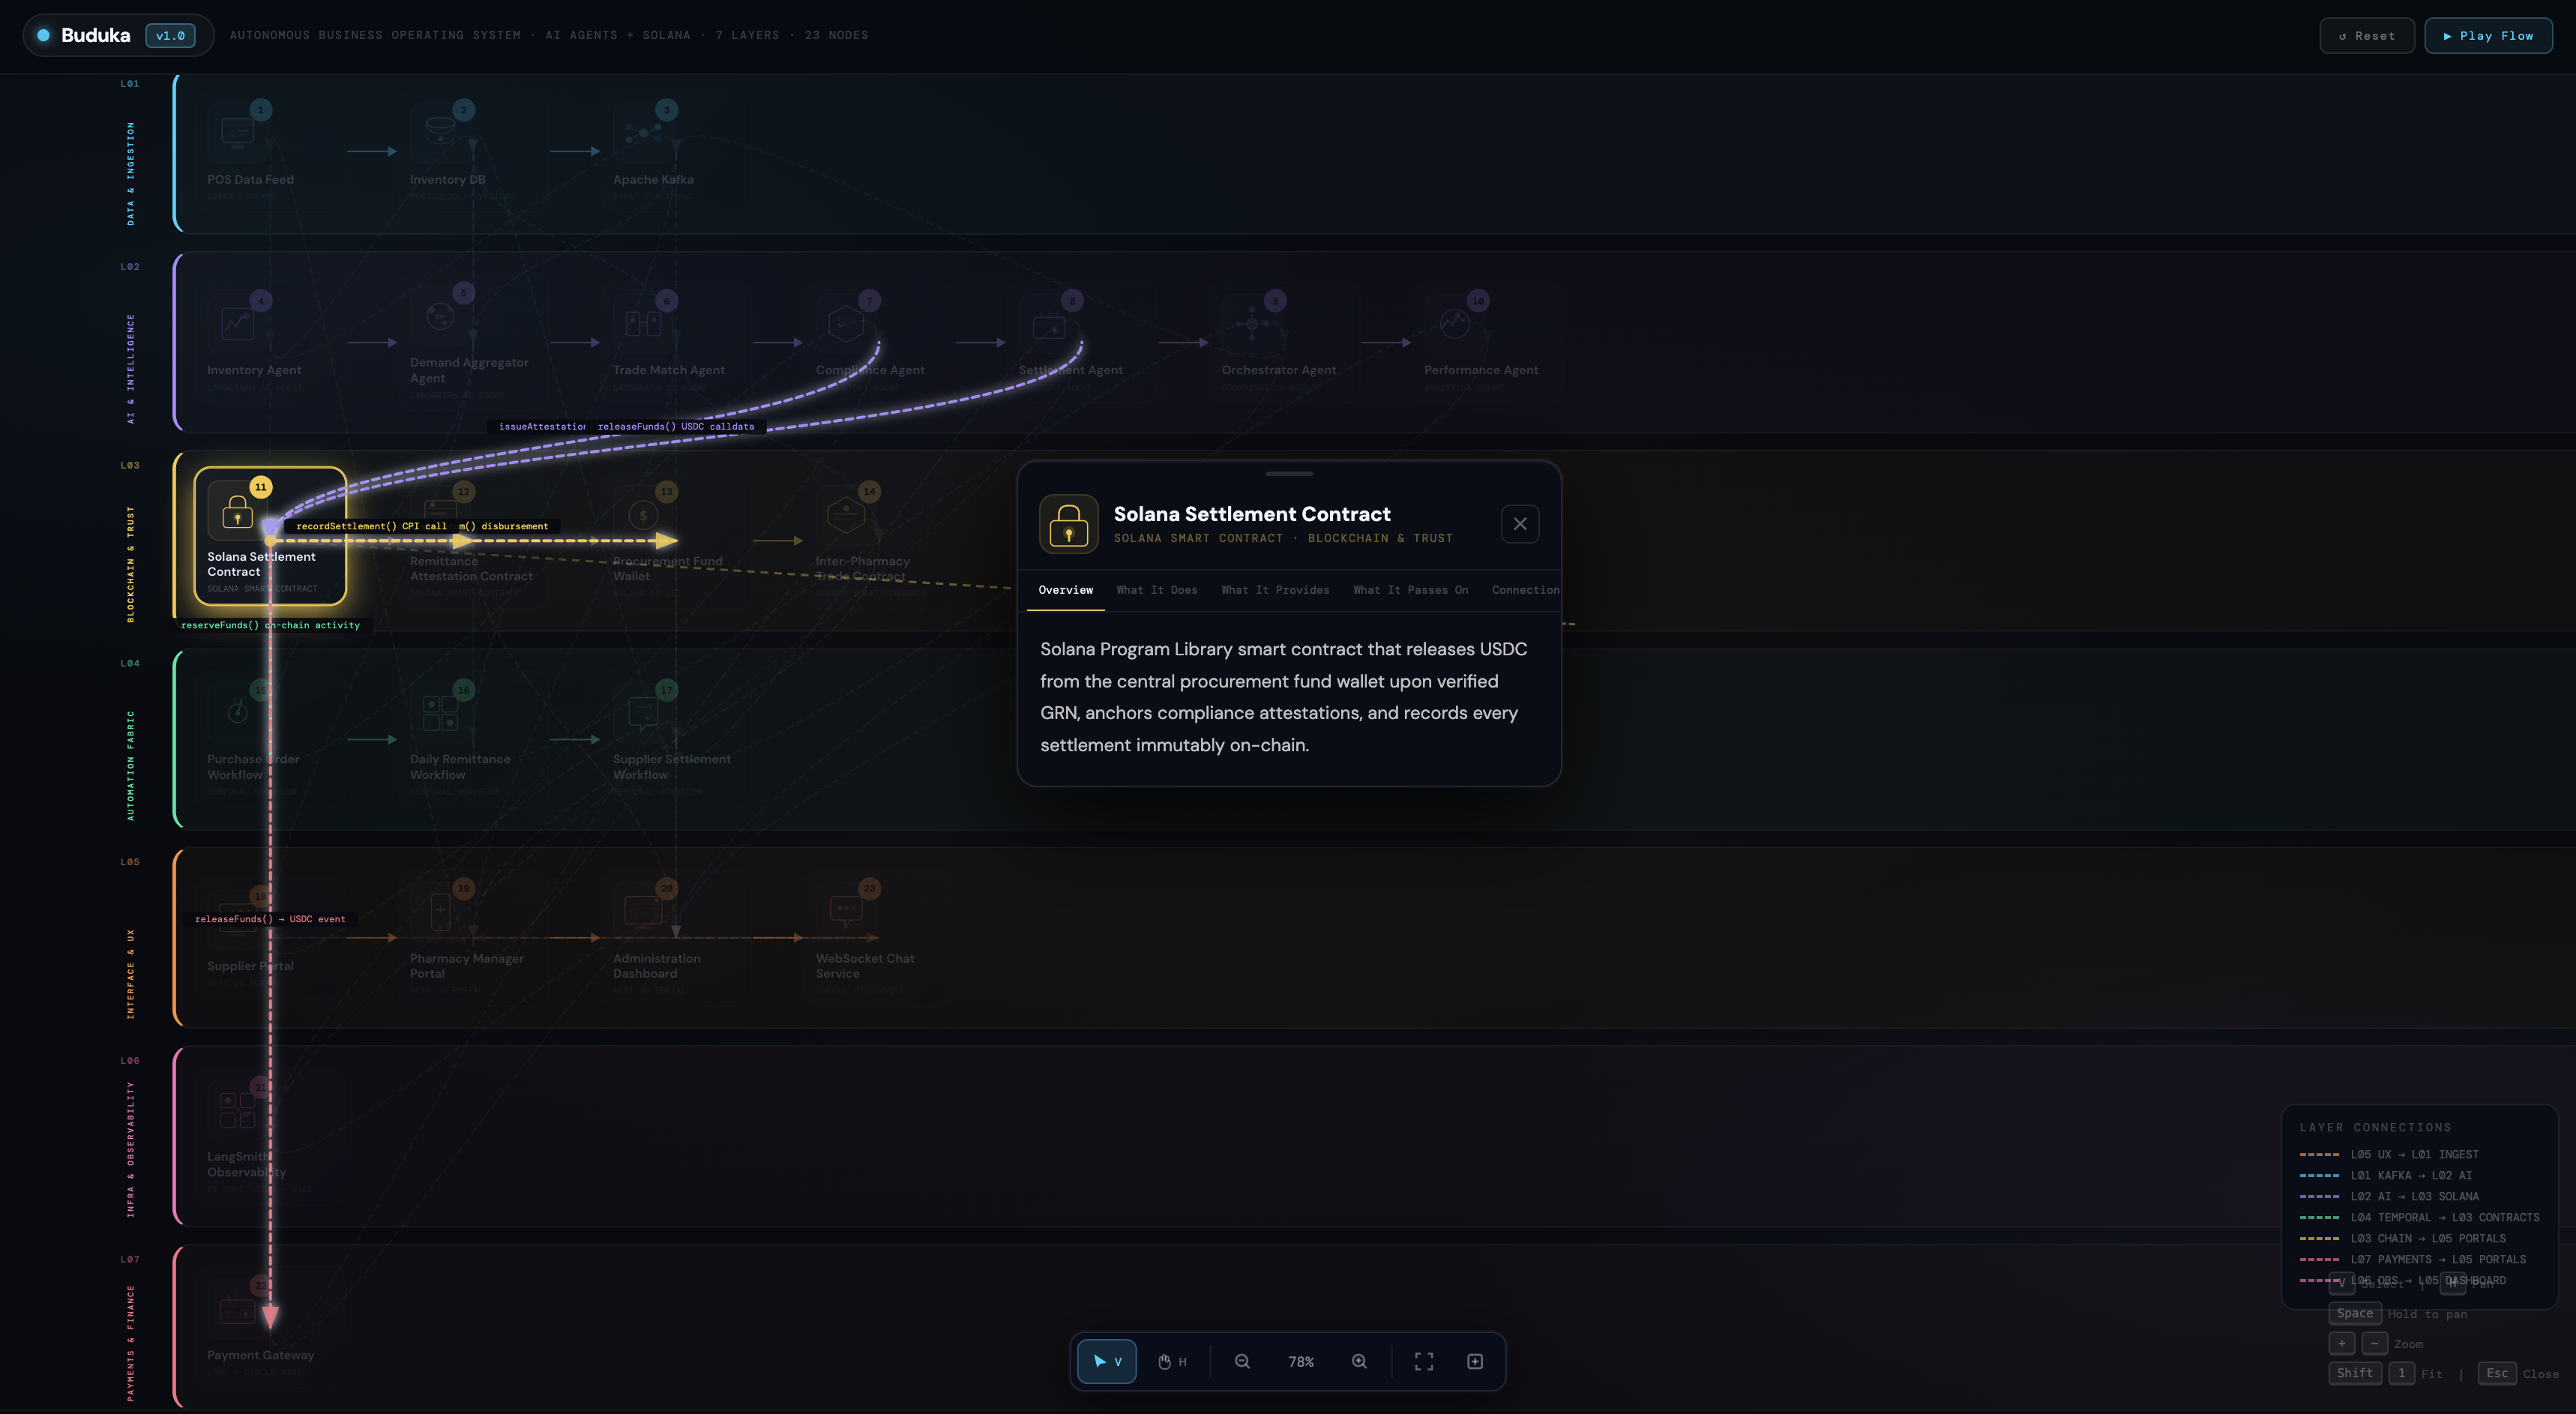This screenshot has width=2576, height=1414.
Task: Select the V arrow select tool
Action: [x=1106, y=1361]
